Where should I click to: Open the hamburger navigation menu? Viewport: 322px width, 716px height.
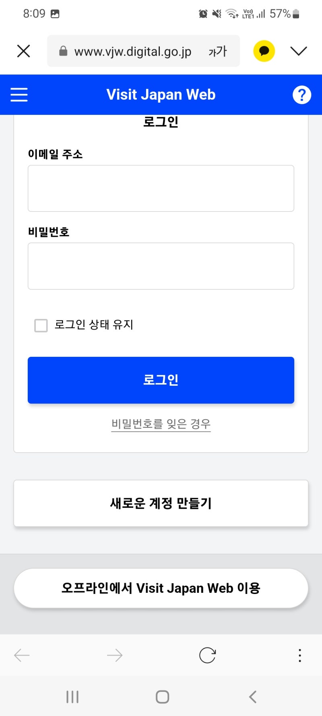click(19, 95)
